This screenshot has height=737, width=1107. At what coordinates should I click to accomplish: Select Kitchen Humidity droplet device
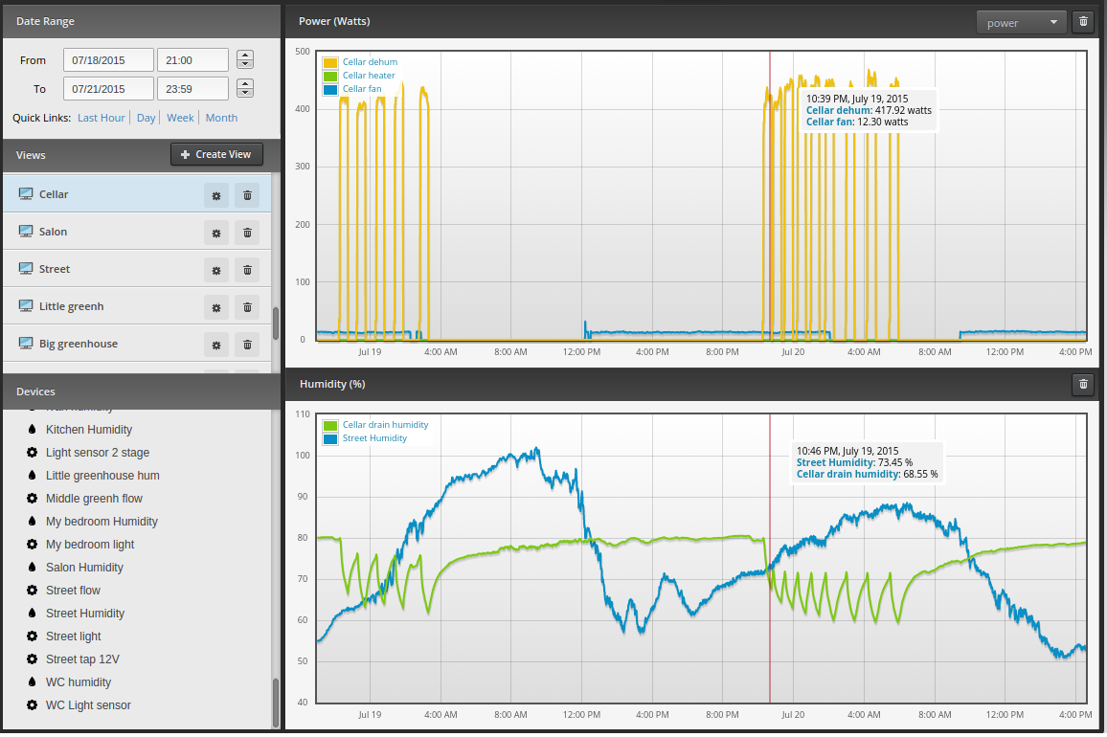coord(88,429)
